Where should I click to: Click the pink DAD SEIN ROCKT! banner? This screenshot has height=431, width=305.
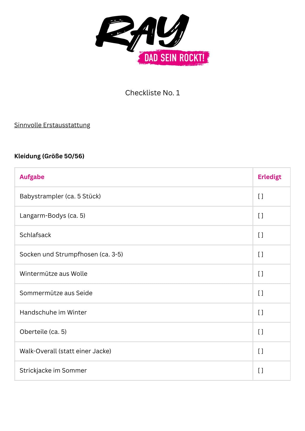[x=174, y=58]
